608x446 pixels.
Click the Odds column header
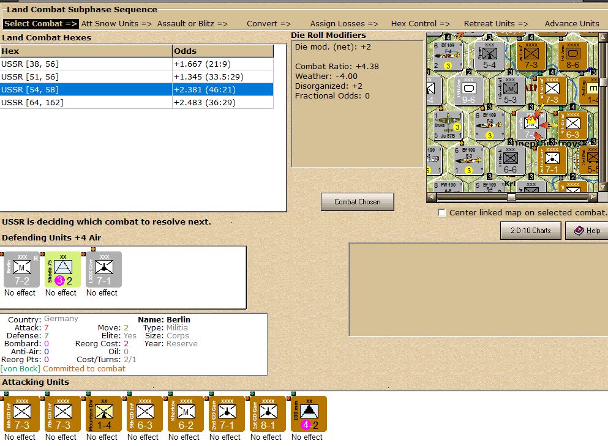(x=223, y=51)
